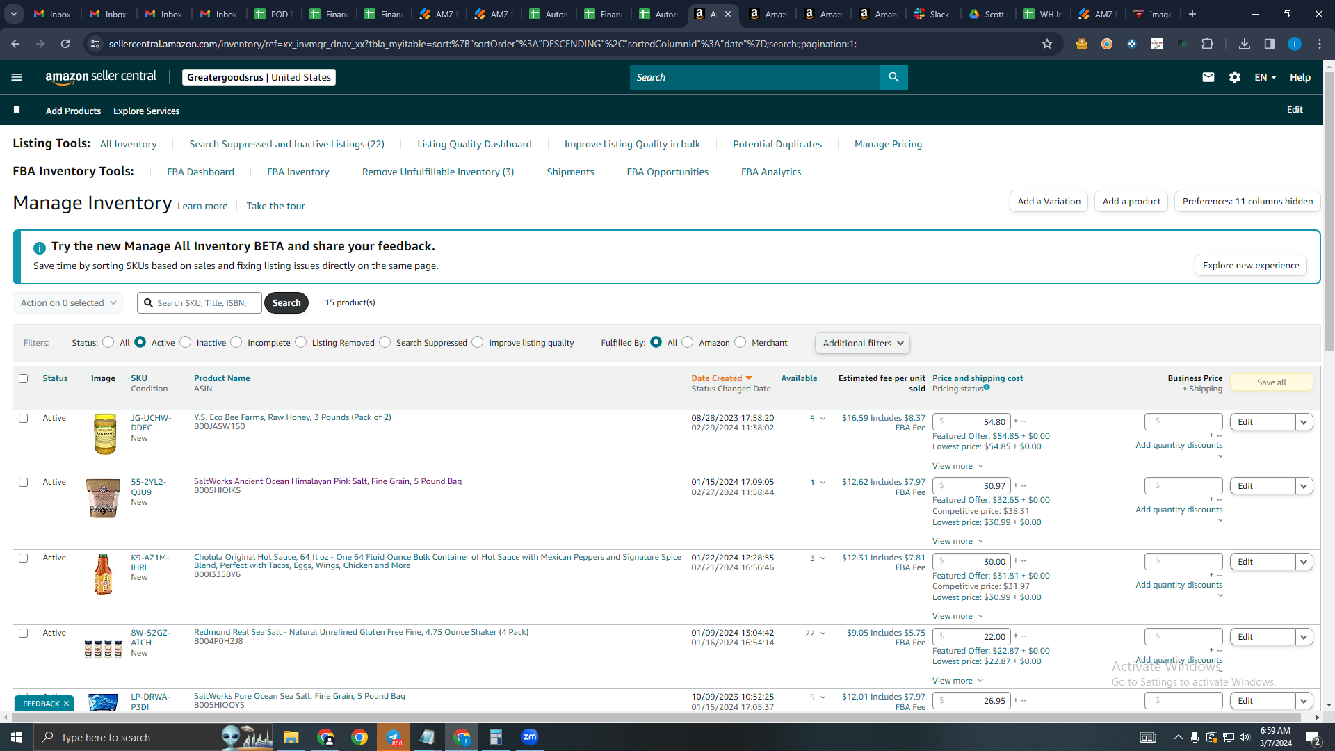Go to FBA Dashboard
This screenshot has width=1335, height=751.
click(x=200, y=172)
